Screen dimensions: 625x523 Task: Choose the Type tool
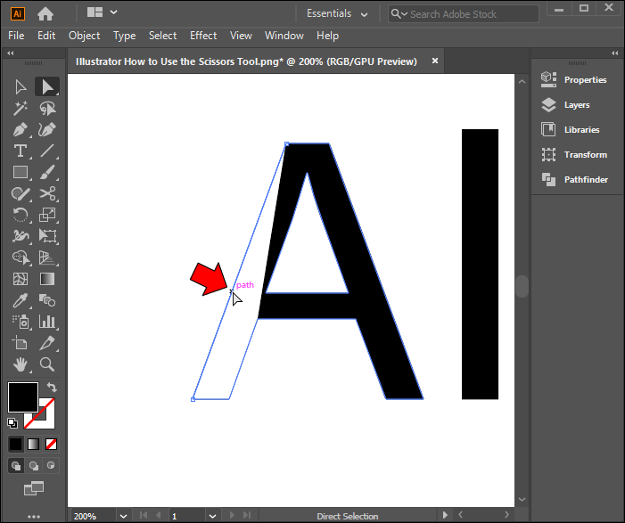pos(21,151)
